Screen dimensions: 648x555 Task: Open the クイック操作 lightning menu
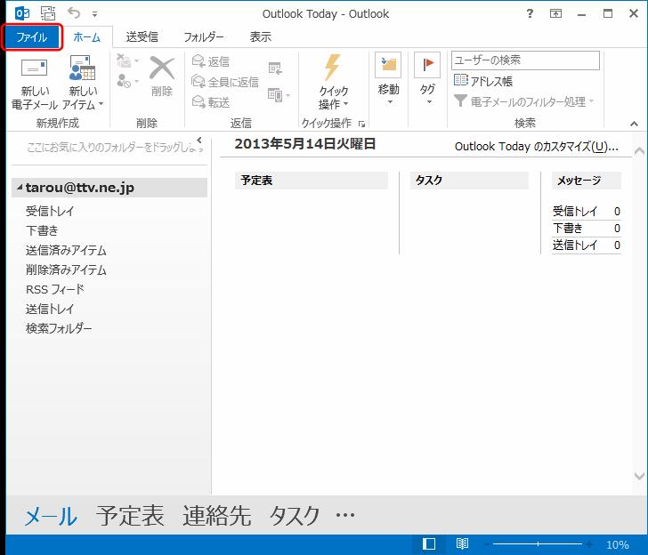[333, 83]
